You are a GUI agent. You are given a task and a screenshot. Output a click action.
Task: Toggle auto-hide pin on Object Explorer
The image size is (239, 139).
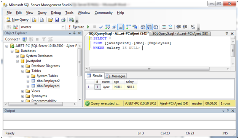click(x=74, y=33)
